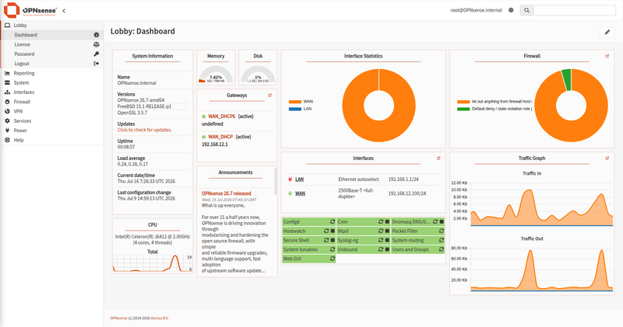Restart the Web GUI service
The image size is (623, 327).
tap(333, 259)
